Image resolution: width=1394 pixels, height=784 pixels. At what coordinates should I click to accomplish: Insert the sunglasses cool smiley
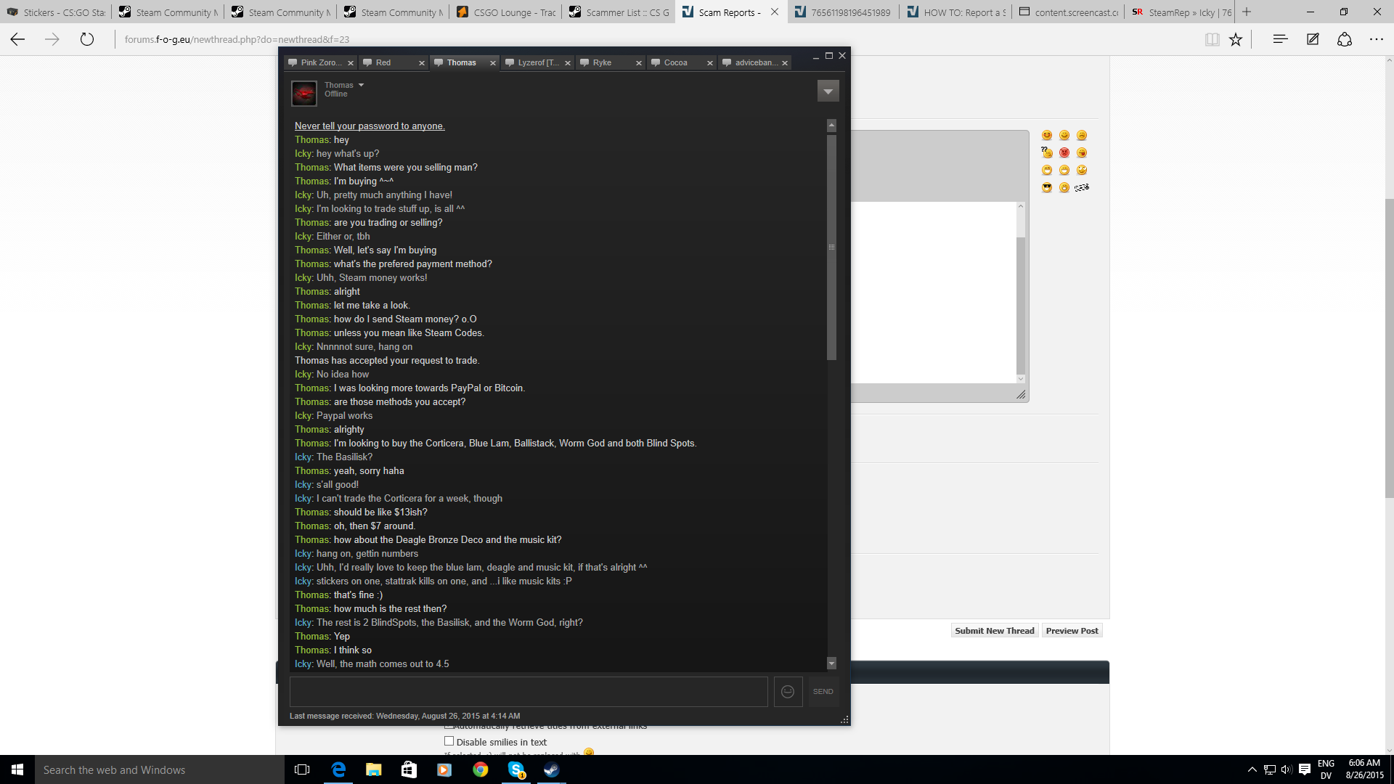point(1047,188)
